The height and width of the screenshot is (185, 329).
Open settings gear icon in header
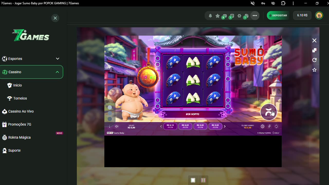tap(239, 16)
